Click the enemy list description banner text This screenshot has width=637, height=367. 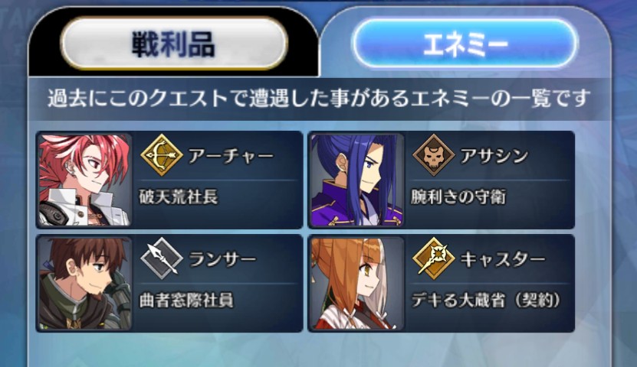319,99
